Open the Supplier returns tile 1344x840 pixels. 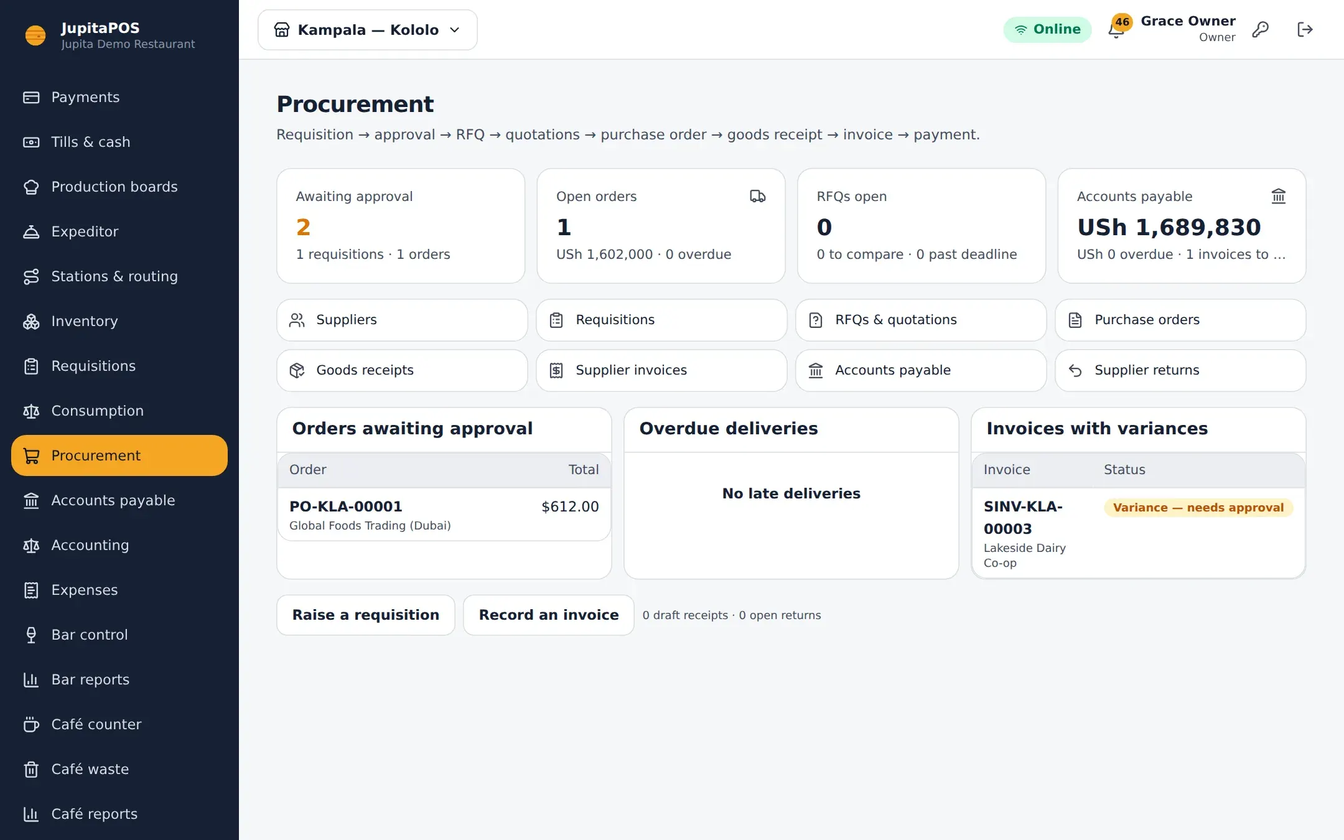pyautogui.click(x=1180, y=370)
